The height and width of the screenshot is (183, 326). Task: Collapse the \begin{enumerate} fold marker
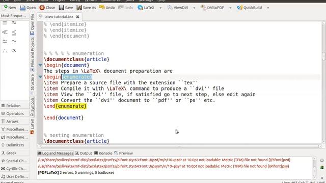click(40, 77)
